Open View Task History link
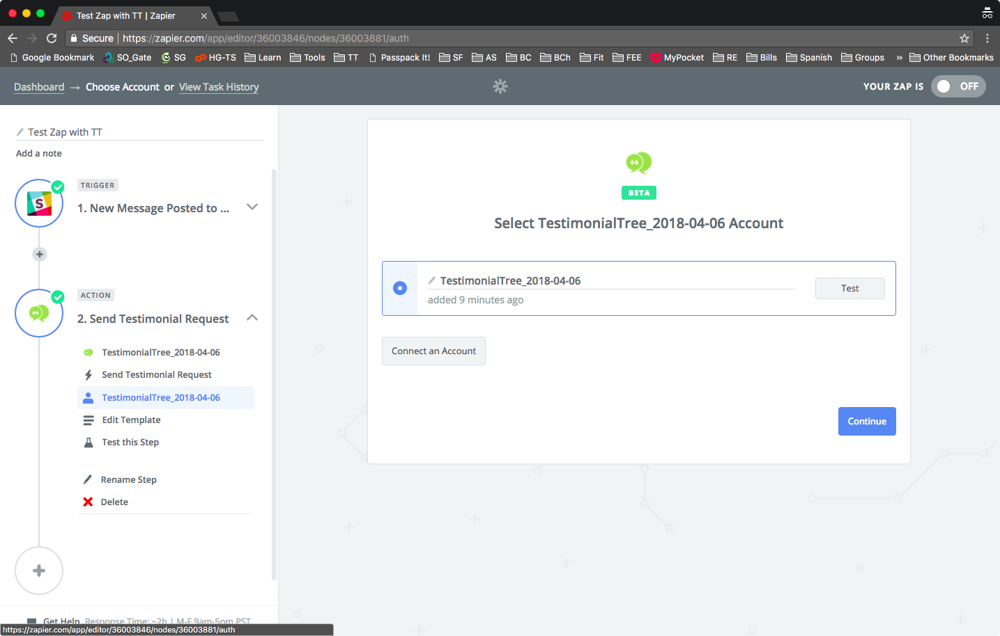The image size is (1000, 636). pyautogui.click(x=219, y=87)
